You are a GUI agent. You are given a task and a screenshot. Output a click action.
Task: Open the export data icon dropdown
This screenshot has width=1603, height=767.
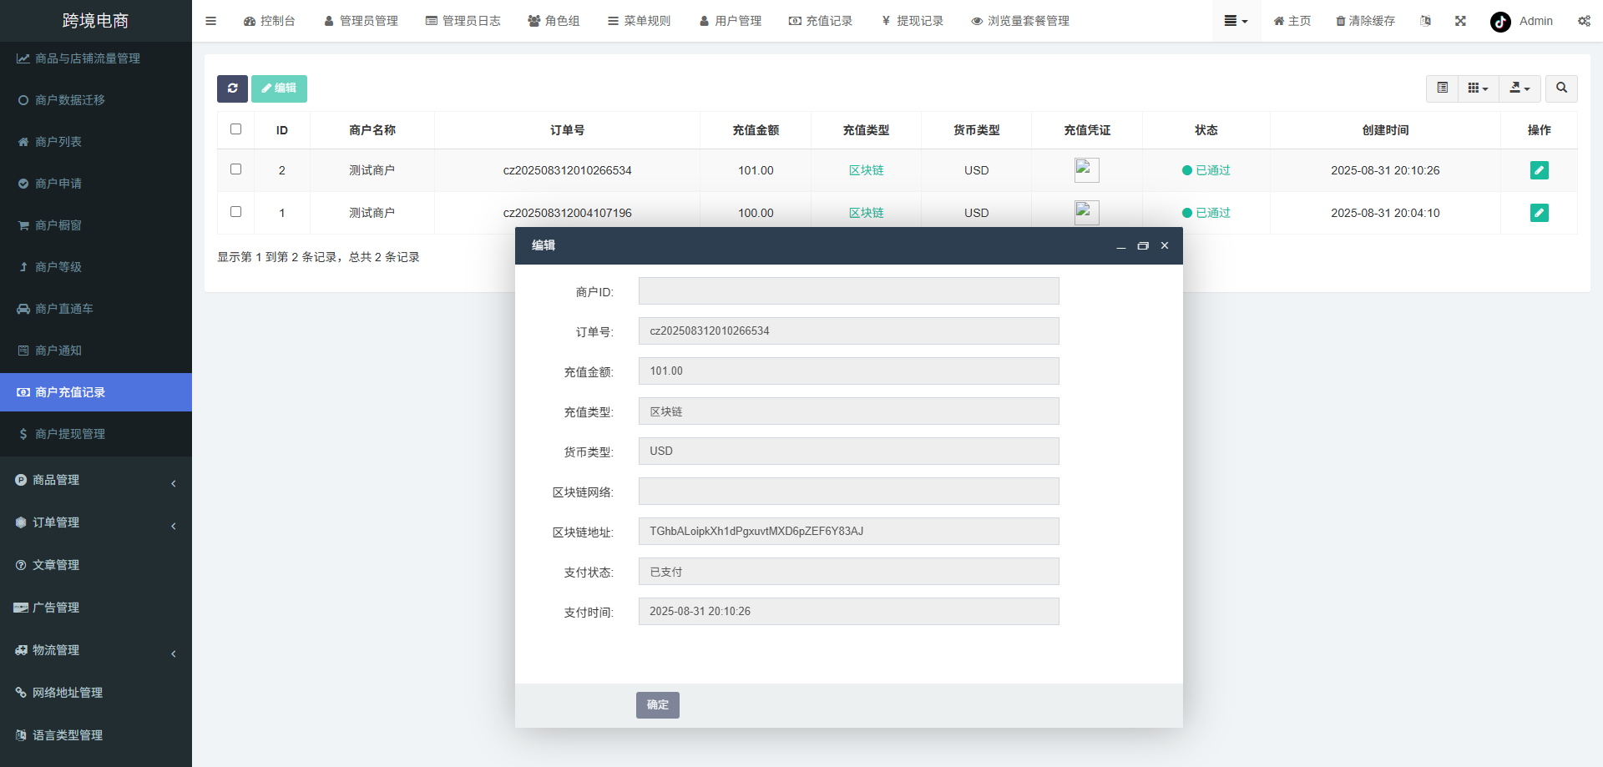(x=1519, y=88)
